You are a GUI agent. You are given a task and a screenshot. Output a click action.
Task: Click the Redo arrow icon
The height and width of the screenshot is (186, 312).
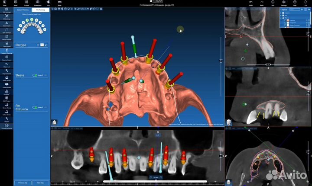tap(262, 3)
